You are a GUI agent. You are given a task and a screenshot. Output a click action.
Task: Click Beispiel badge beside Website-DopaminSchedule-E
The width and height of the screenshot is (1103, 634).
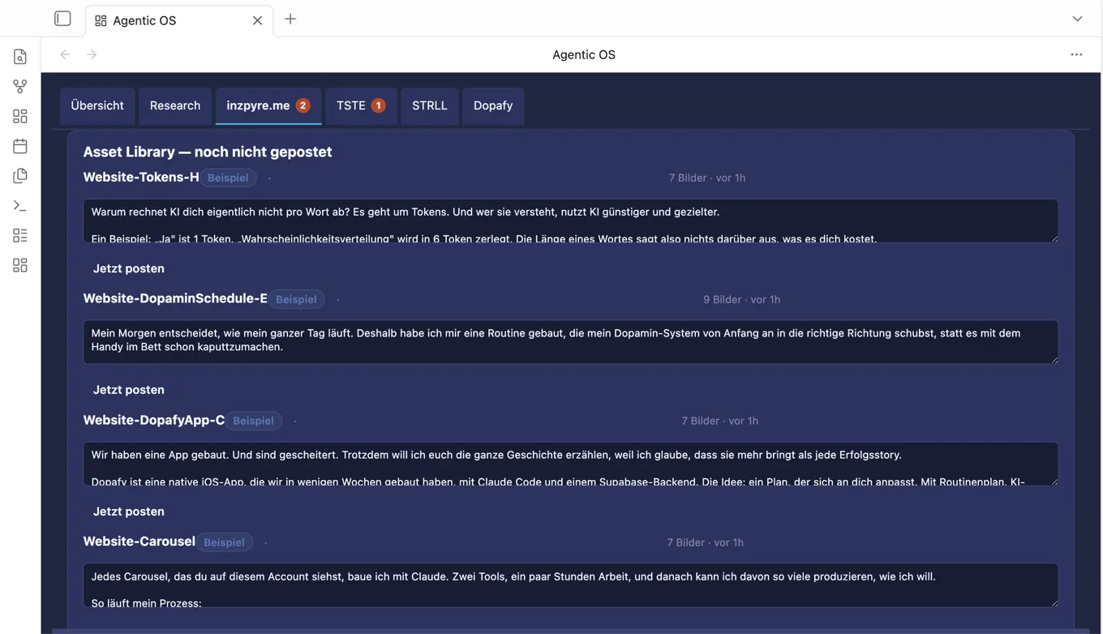pos(296,299)
